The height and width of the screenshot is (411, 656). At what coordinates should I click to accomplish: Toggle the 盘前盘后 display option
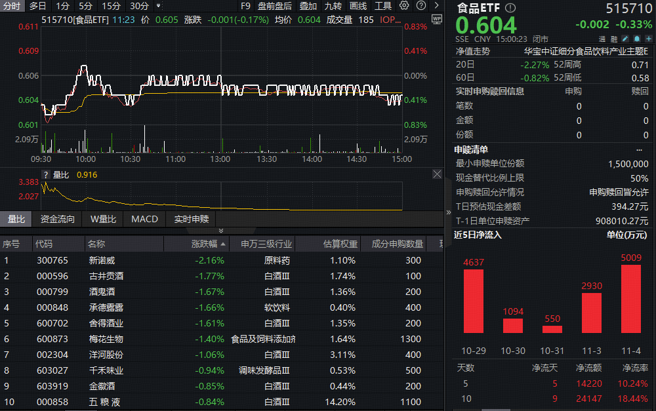coord(275,6)
